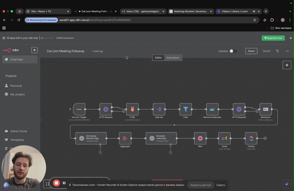Add a node after ClickUp
This screenshot has height=191, width=294.
265,138
